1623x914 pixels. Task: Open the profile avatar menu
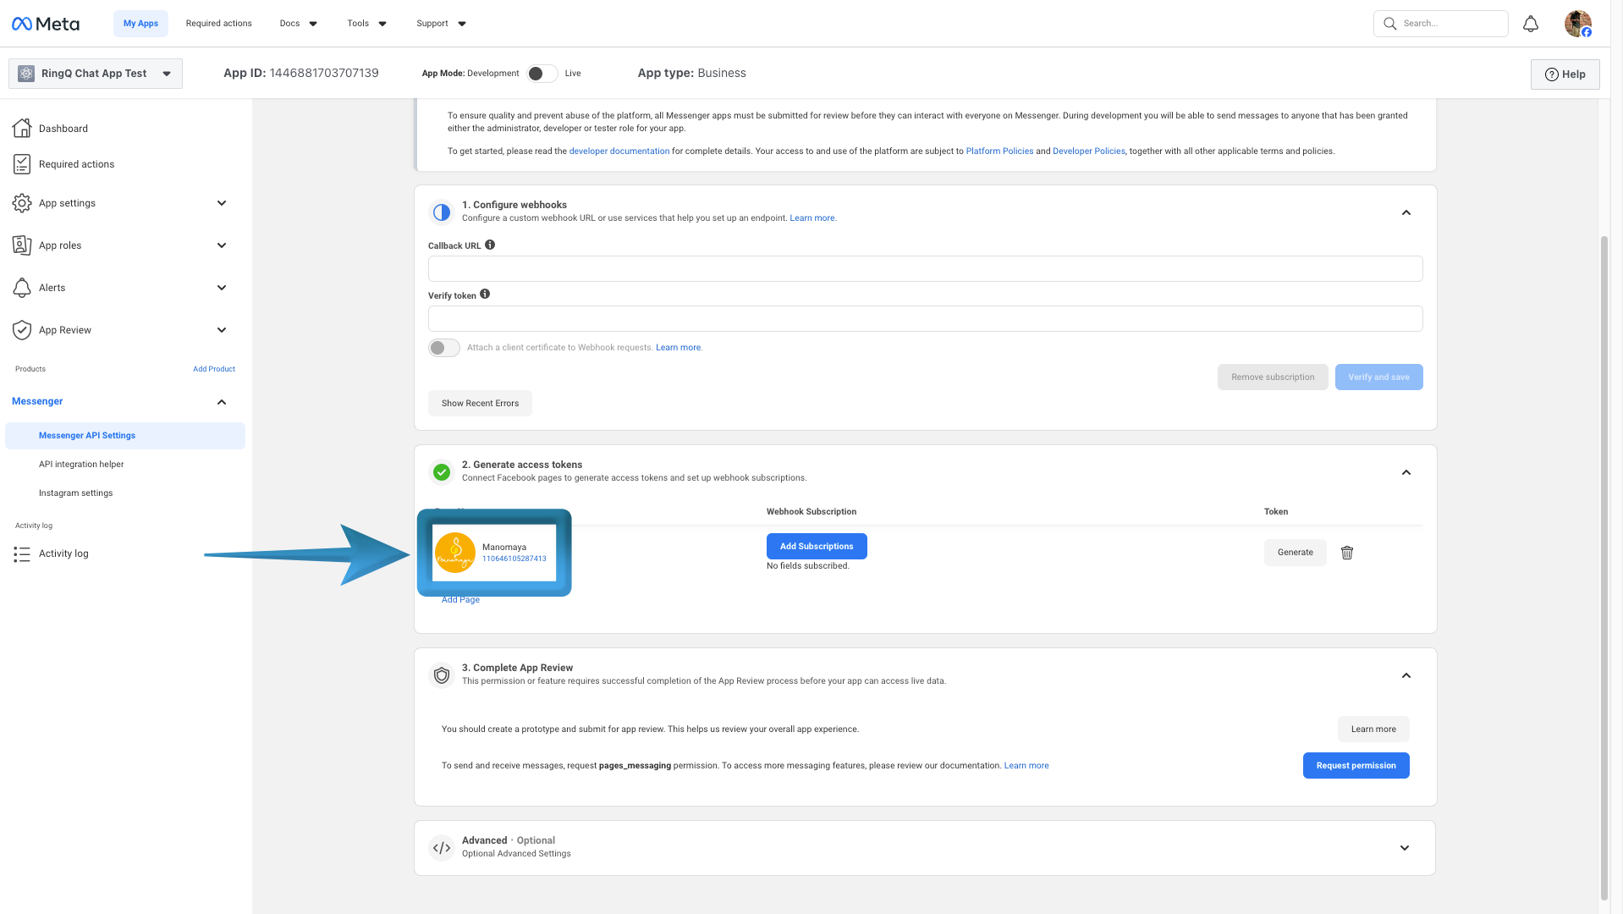pos(1577,24)
